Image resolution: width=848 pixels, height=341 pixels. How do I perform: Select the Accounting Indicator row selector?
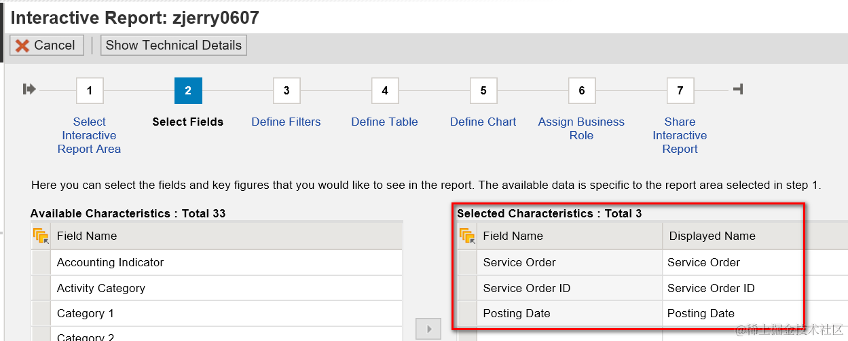click(41, 262)
